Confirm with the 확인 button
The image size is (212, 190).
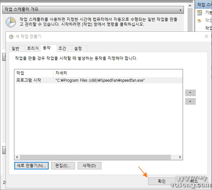tap(162, 181)
